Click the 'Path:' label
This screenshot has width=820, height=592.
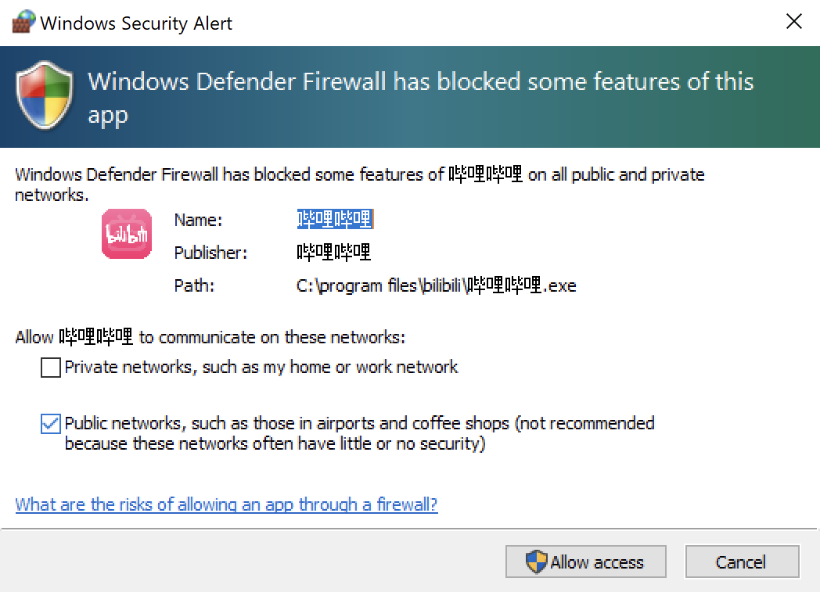point(194,285)
